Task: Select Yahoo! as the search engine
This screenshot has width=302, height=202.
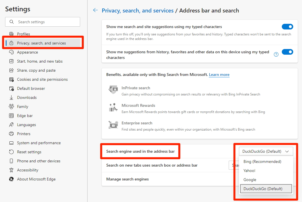Action: 266,171
